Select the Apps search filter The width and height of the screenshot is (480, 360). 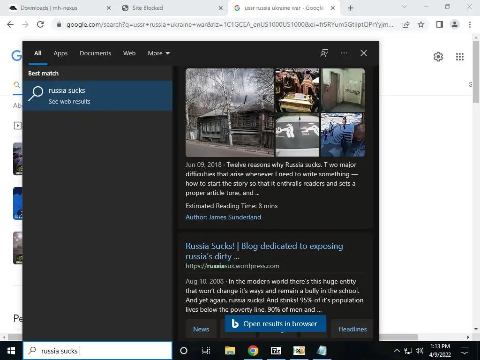(x=60, y=53)
